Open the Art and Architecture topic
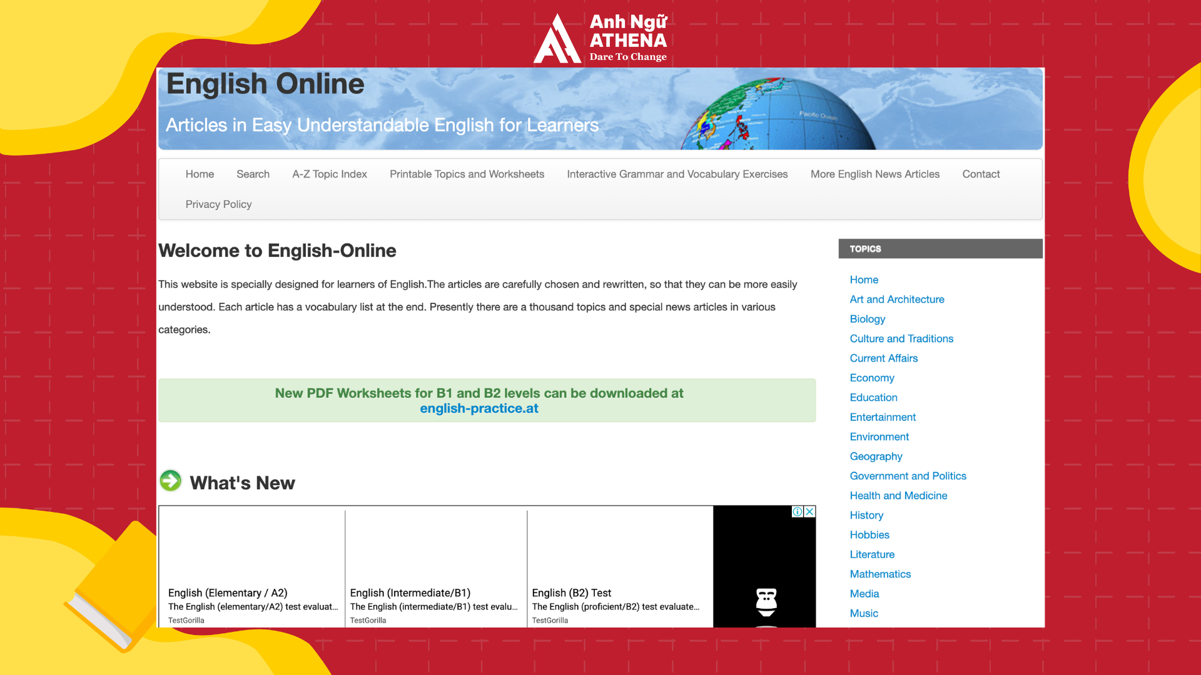The image size is (1201, 675). [897, 299]
